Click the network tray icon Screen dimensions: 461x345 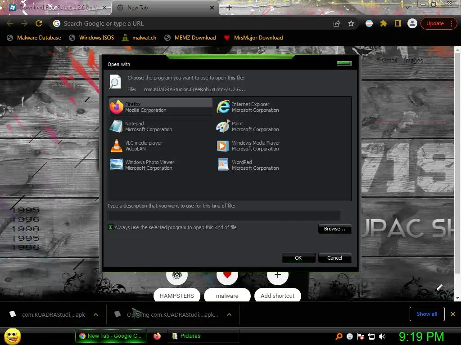tap(371, 336)
